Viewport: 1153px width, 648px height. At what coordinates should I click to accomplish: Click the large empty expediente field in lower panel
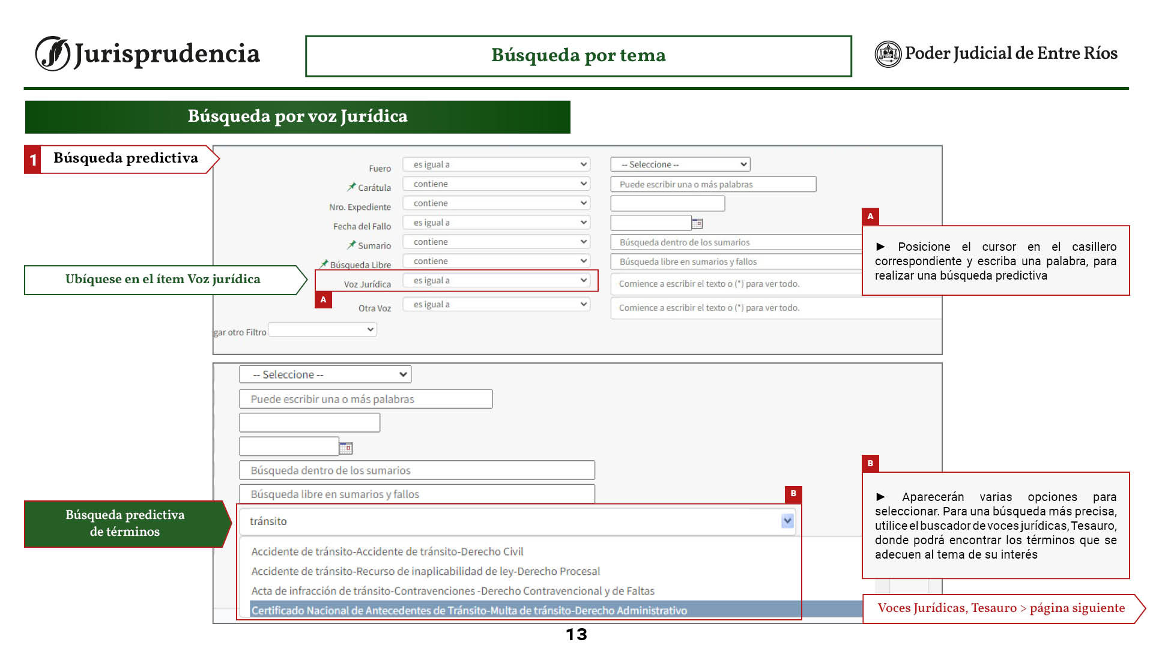click(310, 422)
